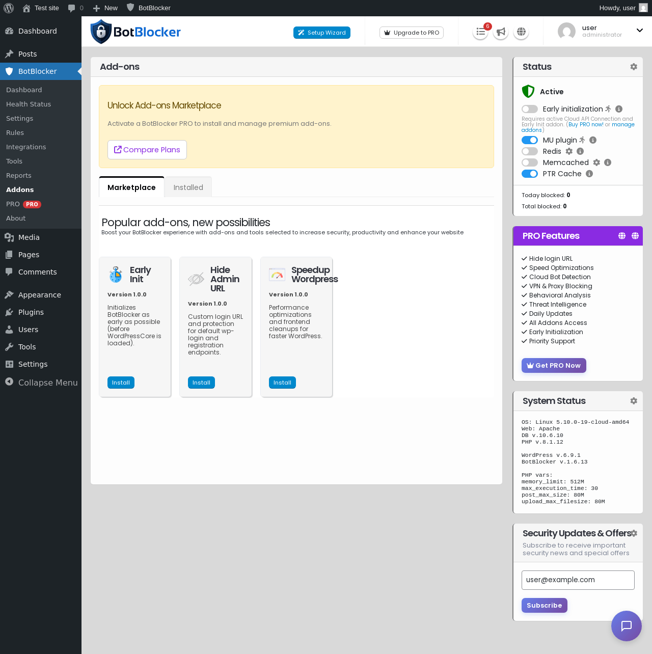The height and width of the screenshot is (654, 652).
Task: Switch to the Installed tab
Action: (188, 187)
